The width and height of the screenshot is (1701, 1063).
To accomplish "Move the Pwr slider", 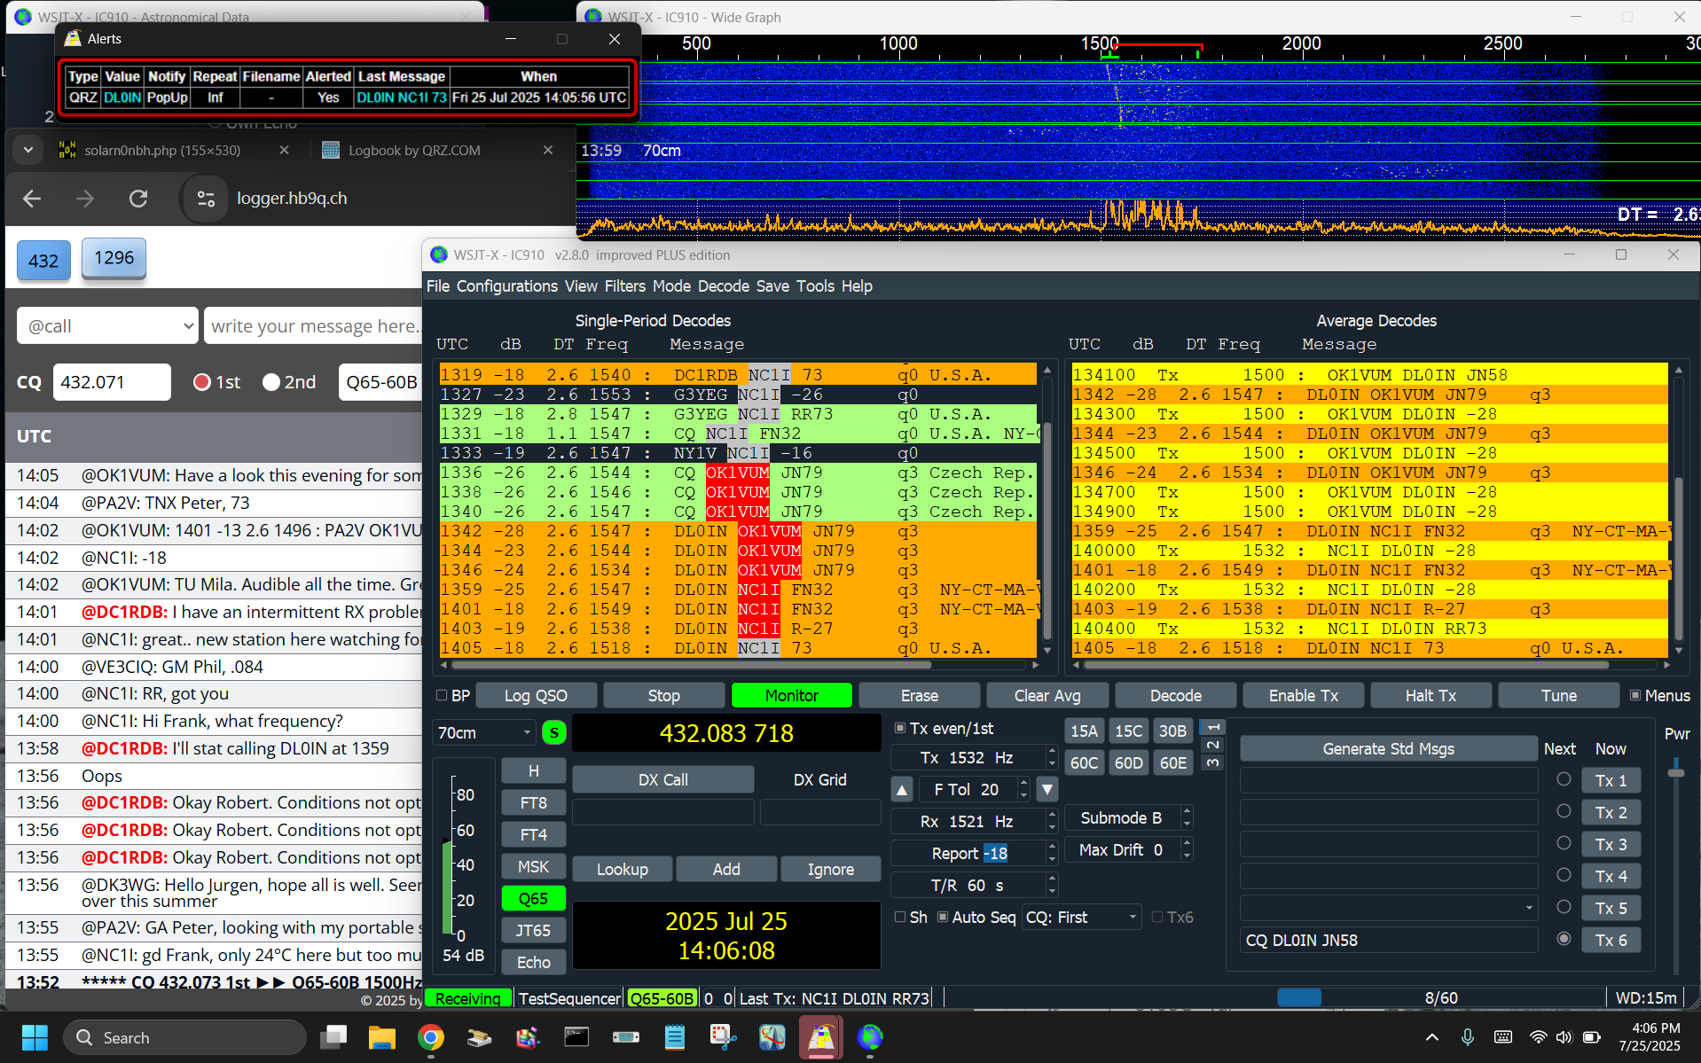I will tap(1675, 773).
